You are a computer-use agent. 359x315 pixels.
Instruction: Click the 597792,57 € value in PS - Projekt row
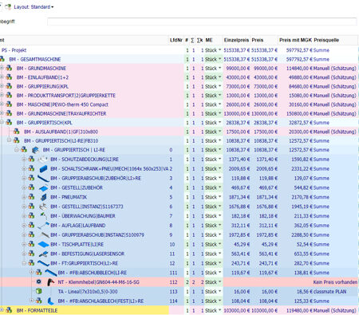(299, 50)
